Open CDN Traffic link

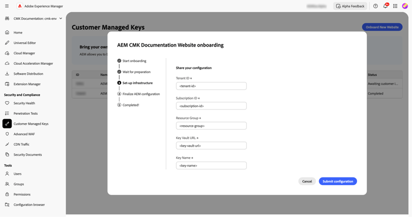point(21,144)
